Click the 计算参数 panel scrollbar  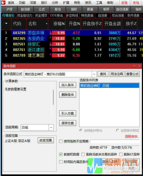(x=53, y=97)
